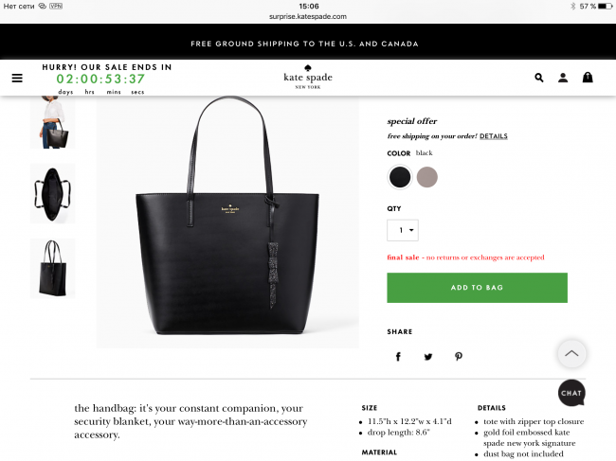Screen dimensions: 616x461
Task: Share product on Pinterest
Action: click(x=459, y=356)
